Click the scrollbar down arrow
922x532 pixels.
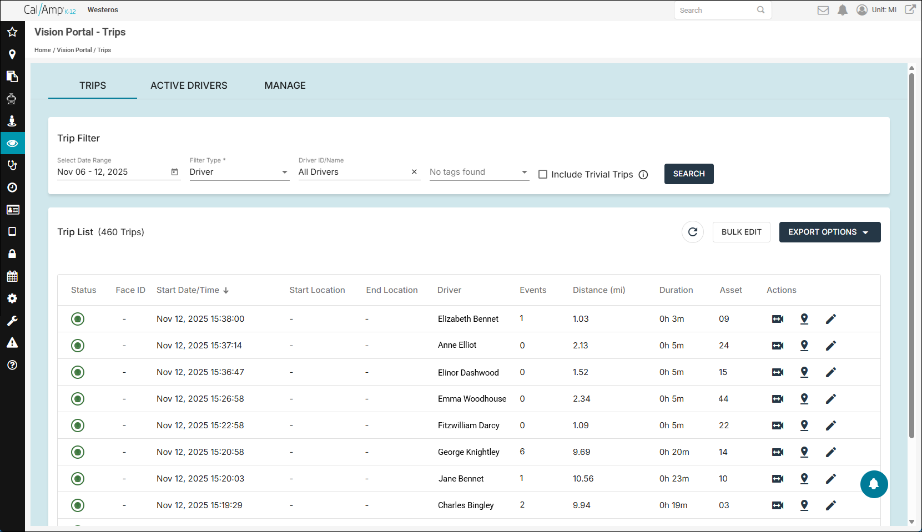911,521
